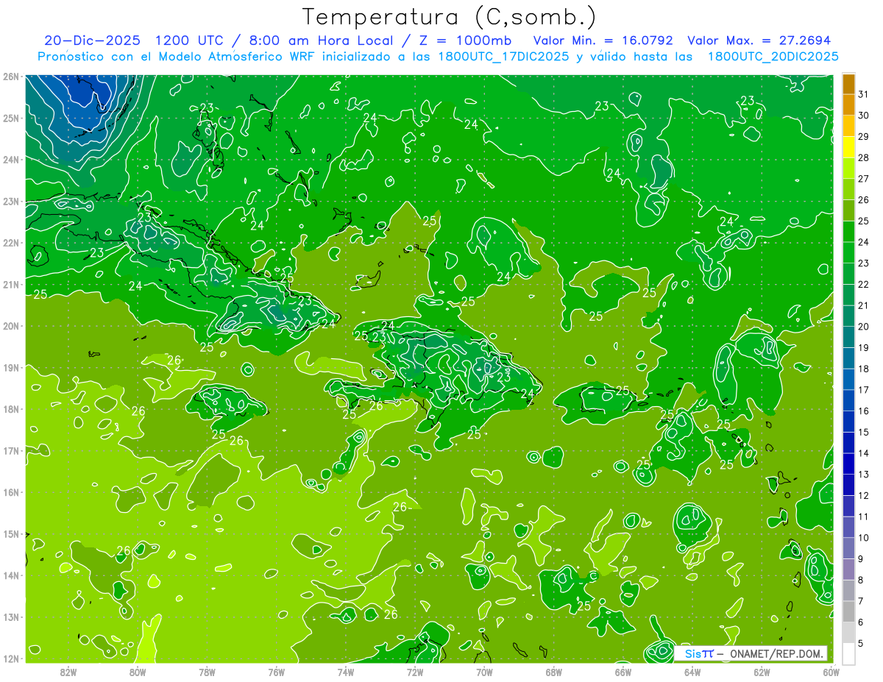Click "Valor Max. = 27.2694" in the header
The height and width of the screenshot is (682, 883).
(x=759, y=40)
